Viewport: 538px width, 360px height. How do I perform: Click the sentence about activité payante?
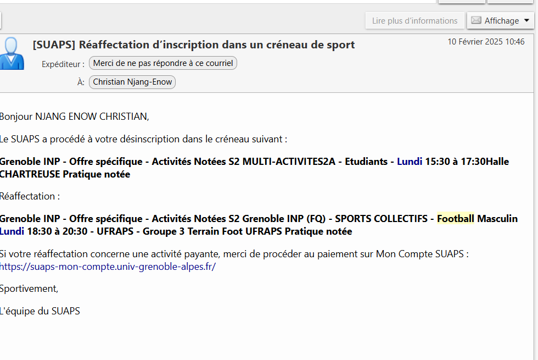tap(234, 254)
